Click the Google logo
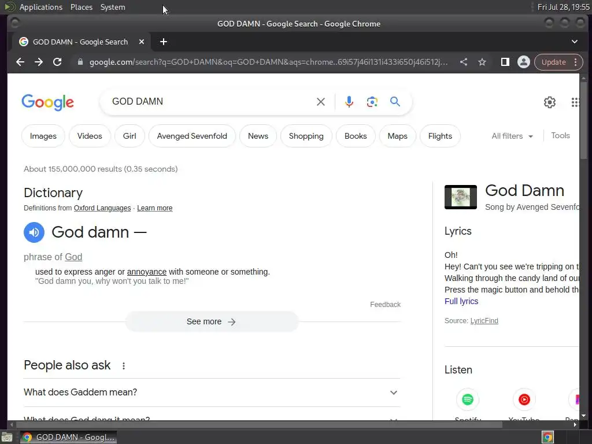Viewport: 592px width, 444px height. click(x=47, y=102)
